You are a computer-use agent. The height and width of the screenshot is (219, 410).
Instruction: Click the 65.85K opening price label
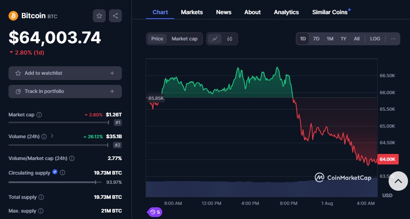point(156,98)
